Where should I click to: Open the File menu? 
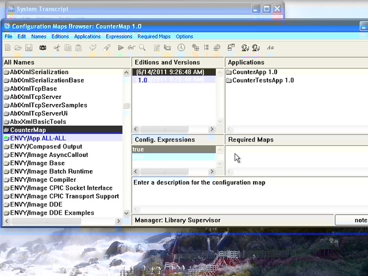click(x=9, y=36)
